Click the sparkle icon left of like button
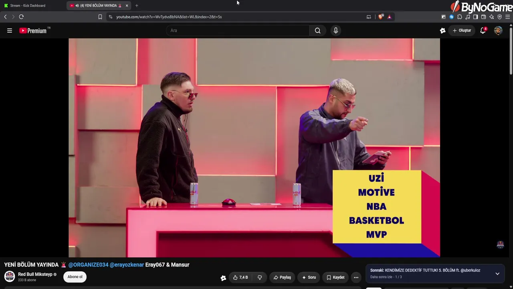 (x=223, y=278)
